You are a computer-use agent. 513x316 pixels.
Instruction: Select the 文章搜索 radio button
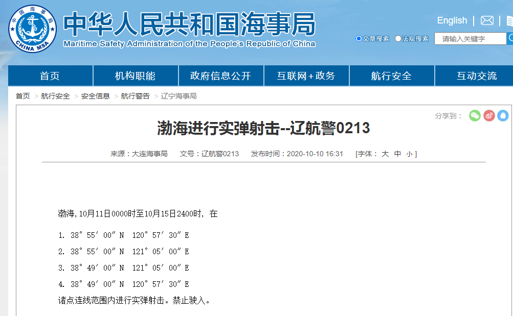point(359,38)
